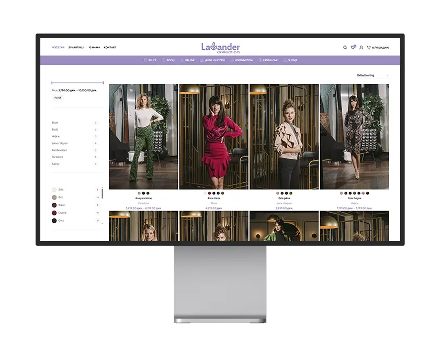The width and height of the screenshot is (441, 349).
Task: Open Jakne i blejzeri in the purple bar
Action: click(212, 60)
